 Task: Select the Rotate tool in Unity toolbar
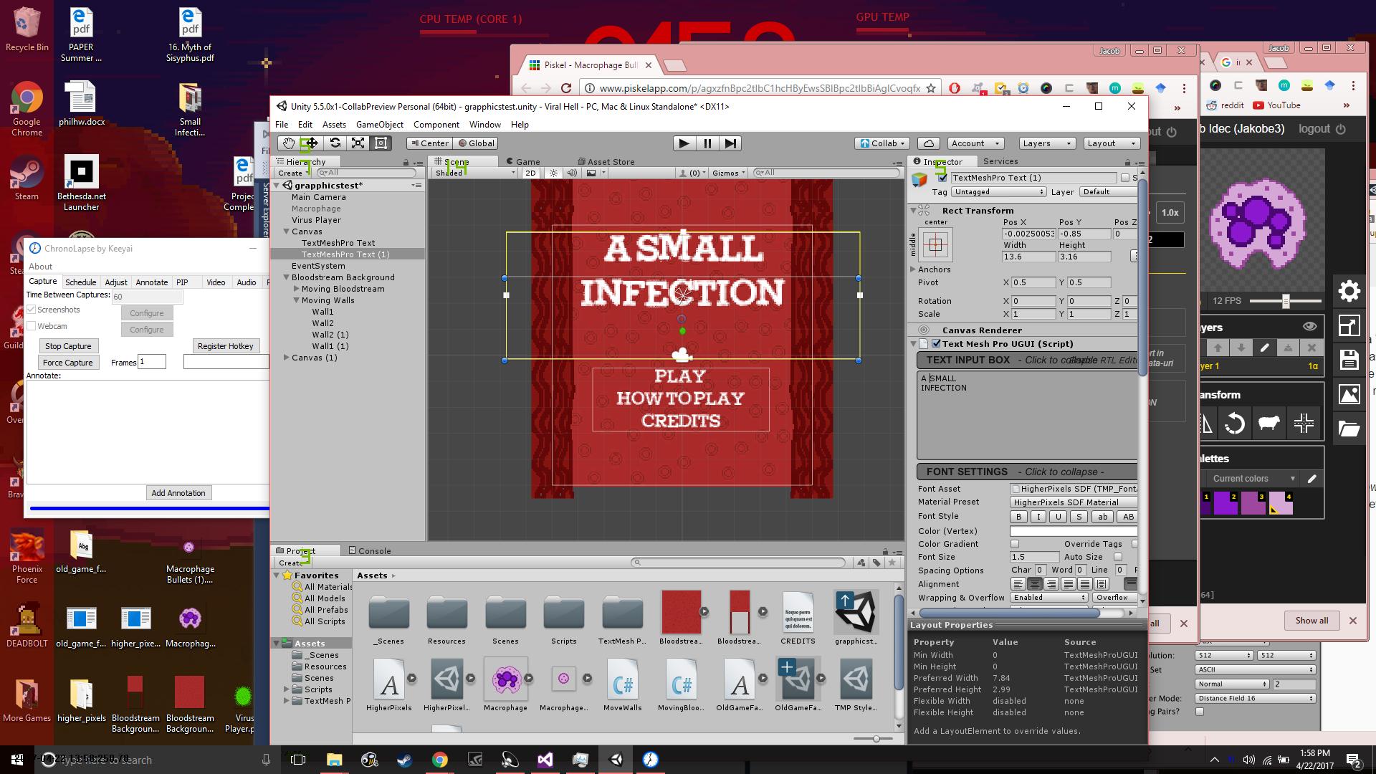[335, 143]
